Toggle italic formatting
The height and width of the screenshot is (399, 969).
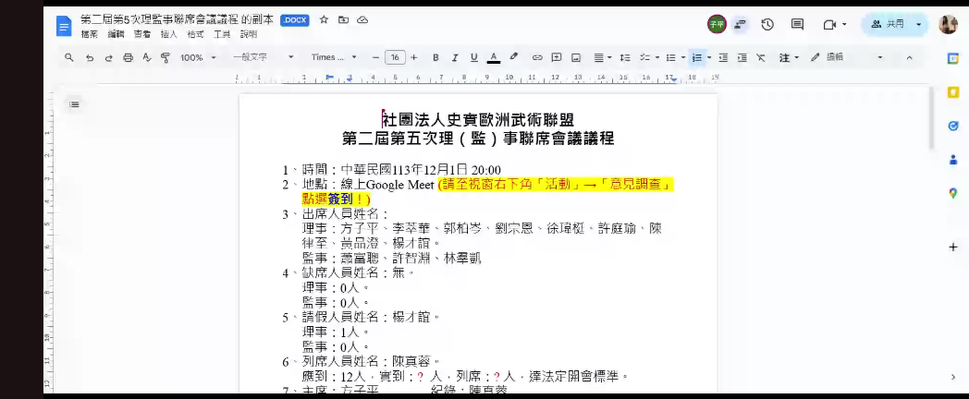click(455, 57)
